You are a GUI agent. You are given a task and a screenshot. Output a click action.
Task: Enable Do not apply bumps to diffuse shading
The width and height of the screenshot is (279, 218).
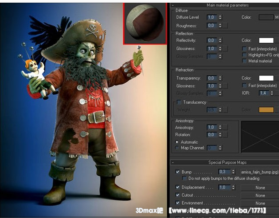(184, 178)
